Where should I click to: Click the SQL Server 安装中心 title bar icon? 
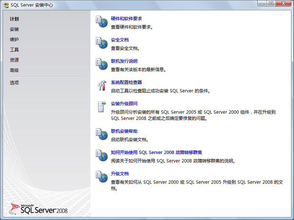tap(6, 5)
